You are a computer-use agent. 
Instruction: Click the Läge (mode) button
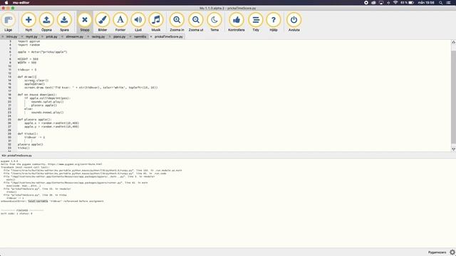pos(8,22)
